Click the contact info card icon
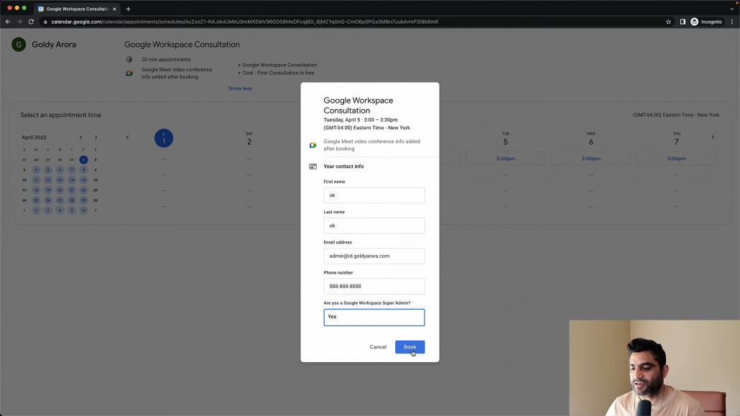This screenshot has width=740, height=416. point(313,166)
